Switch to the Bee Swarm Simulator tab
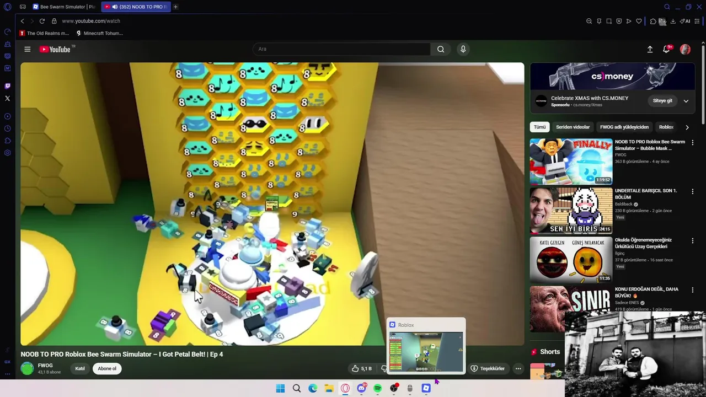This screenshot has height=397, width=706. (63, 7)
